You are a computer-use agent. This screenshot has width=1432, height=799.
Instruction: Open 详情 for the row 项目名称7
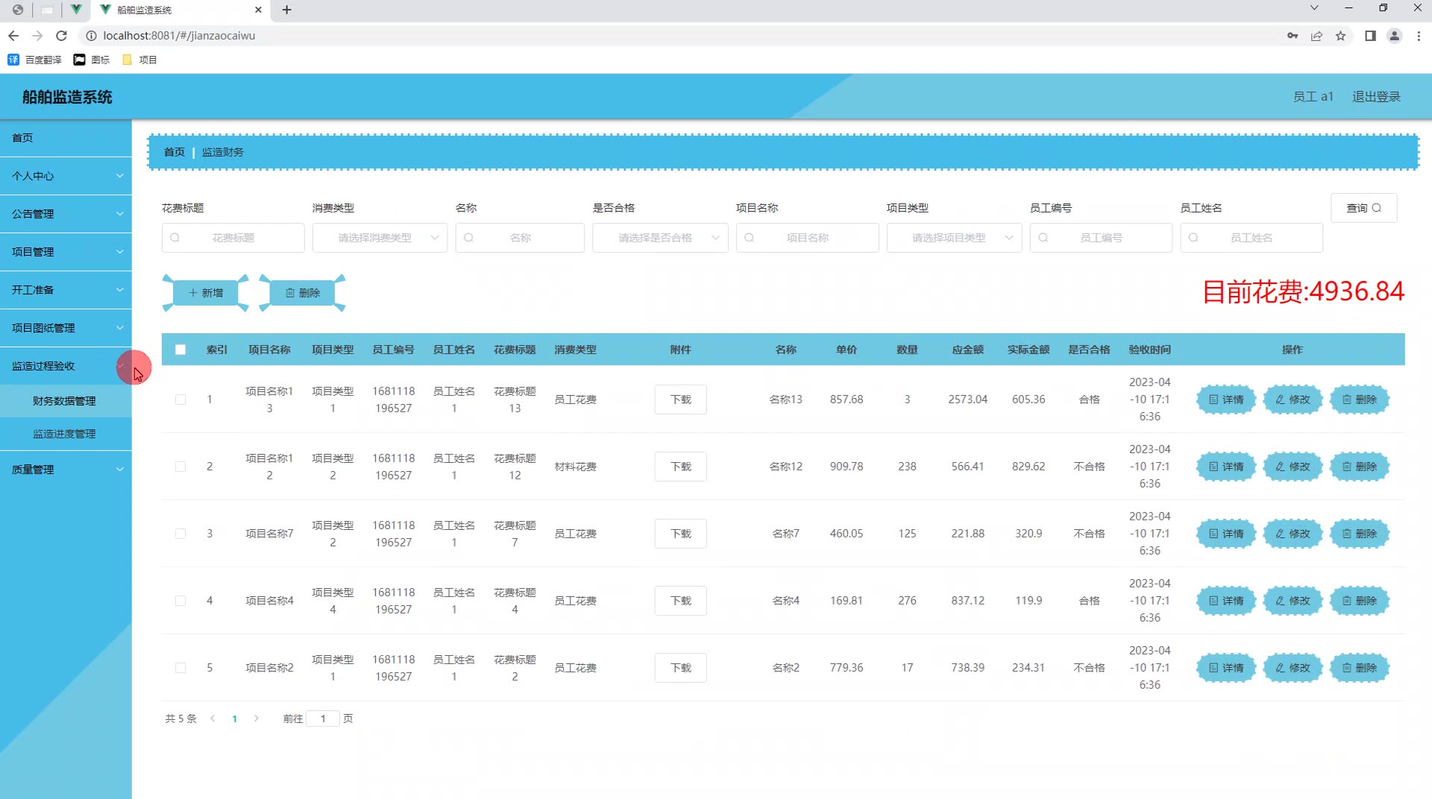coord(1226,534)
